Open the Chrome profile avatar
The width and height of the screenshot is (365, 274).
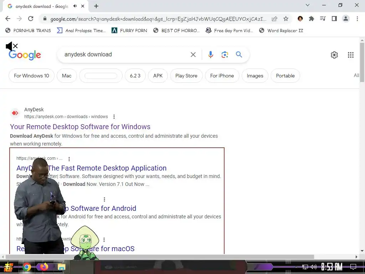click(x=346, y=19)
